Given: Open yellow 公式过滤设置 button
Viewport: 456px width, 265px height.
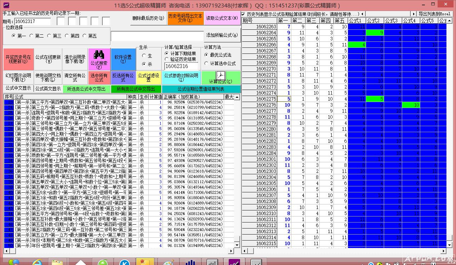Looking at the screenshot, I should coord(149,78).
